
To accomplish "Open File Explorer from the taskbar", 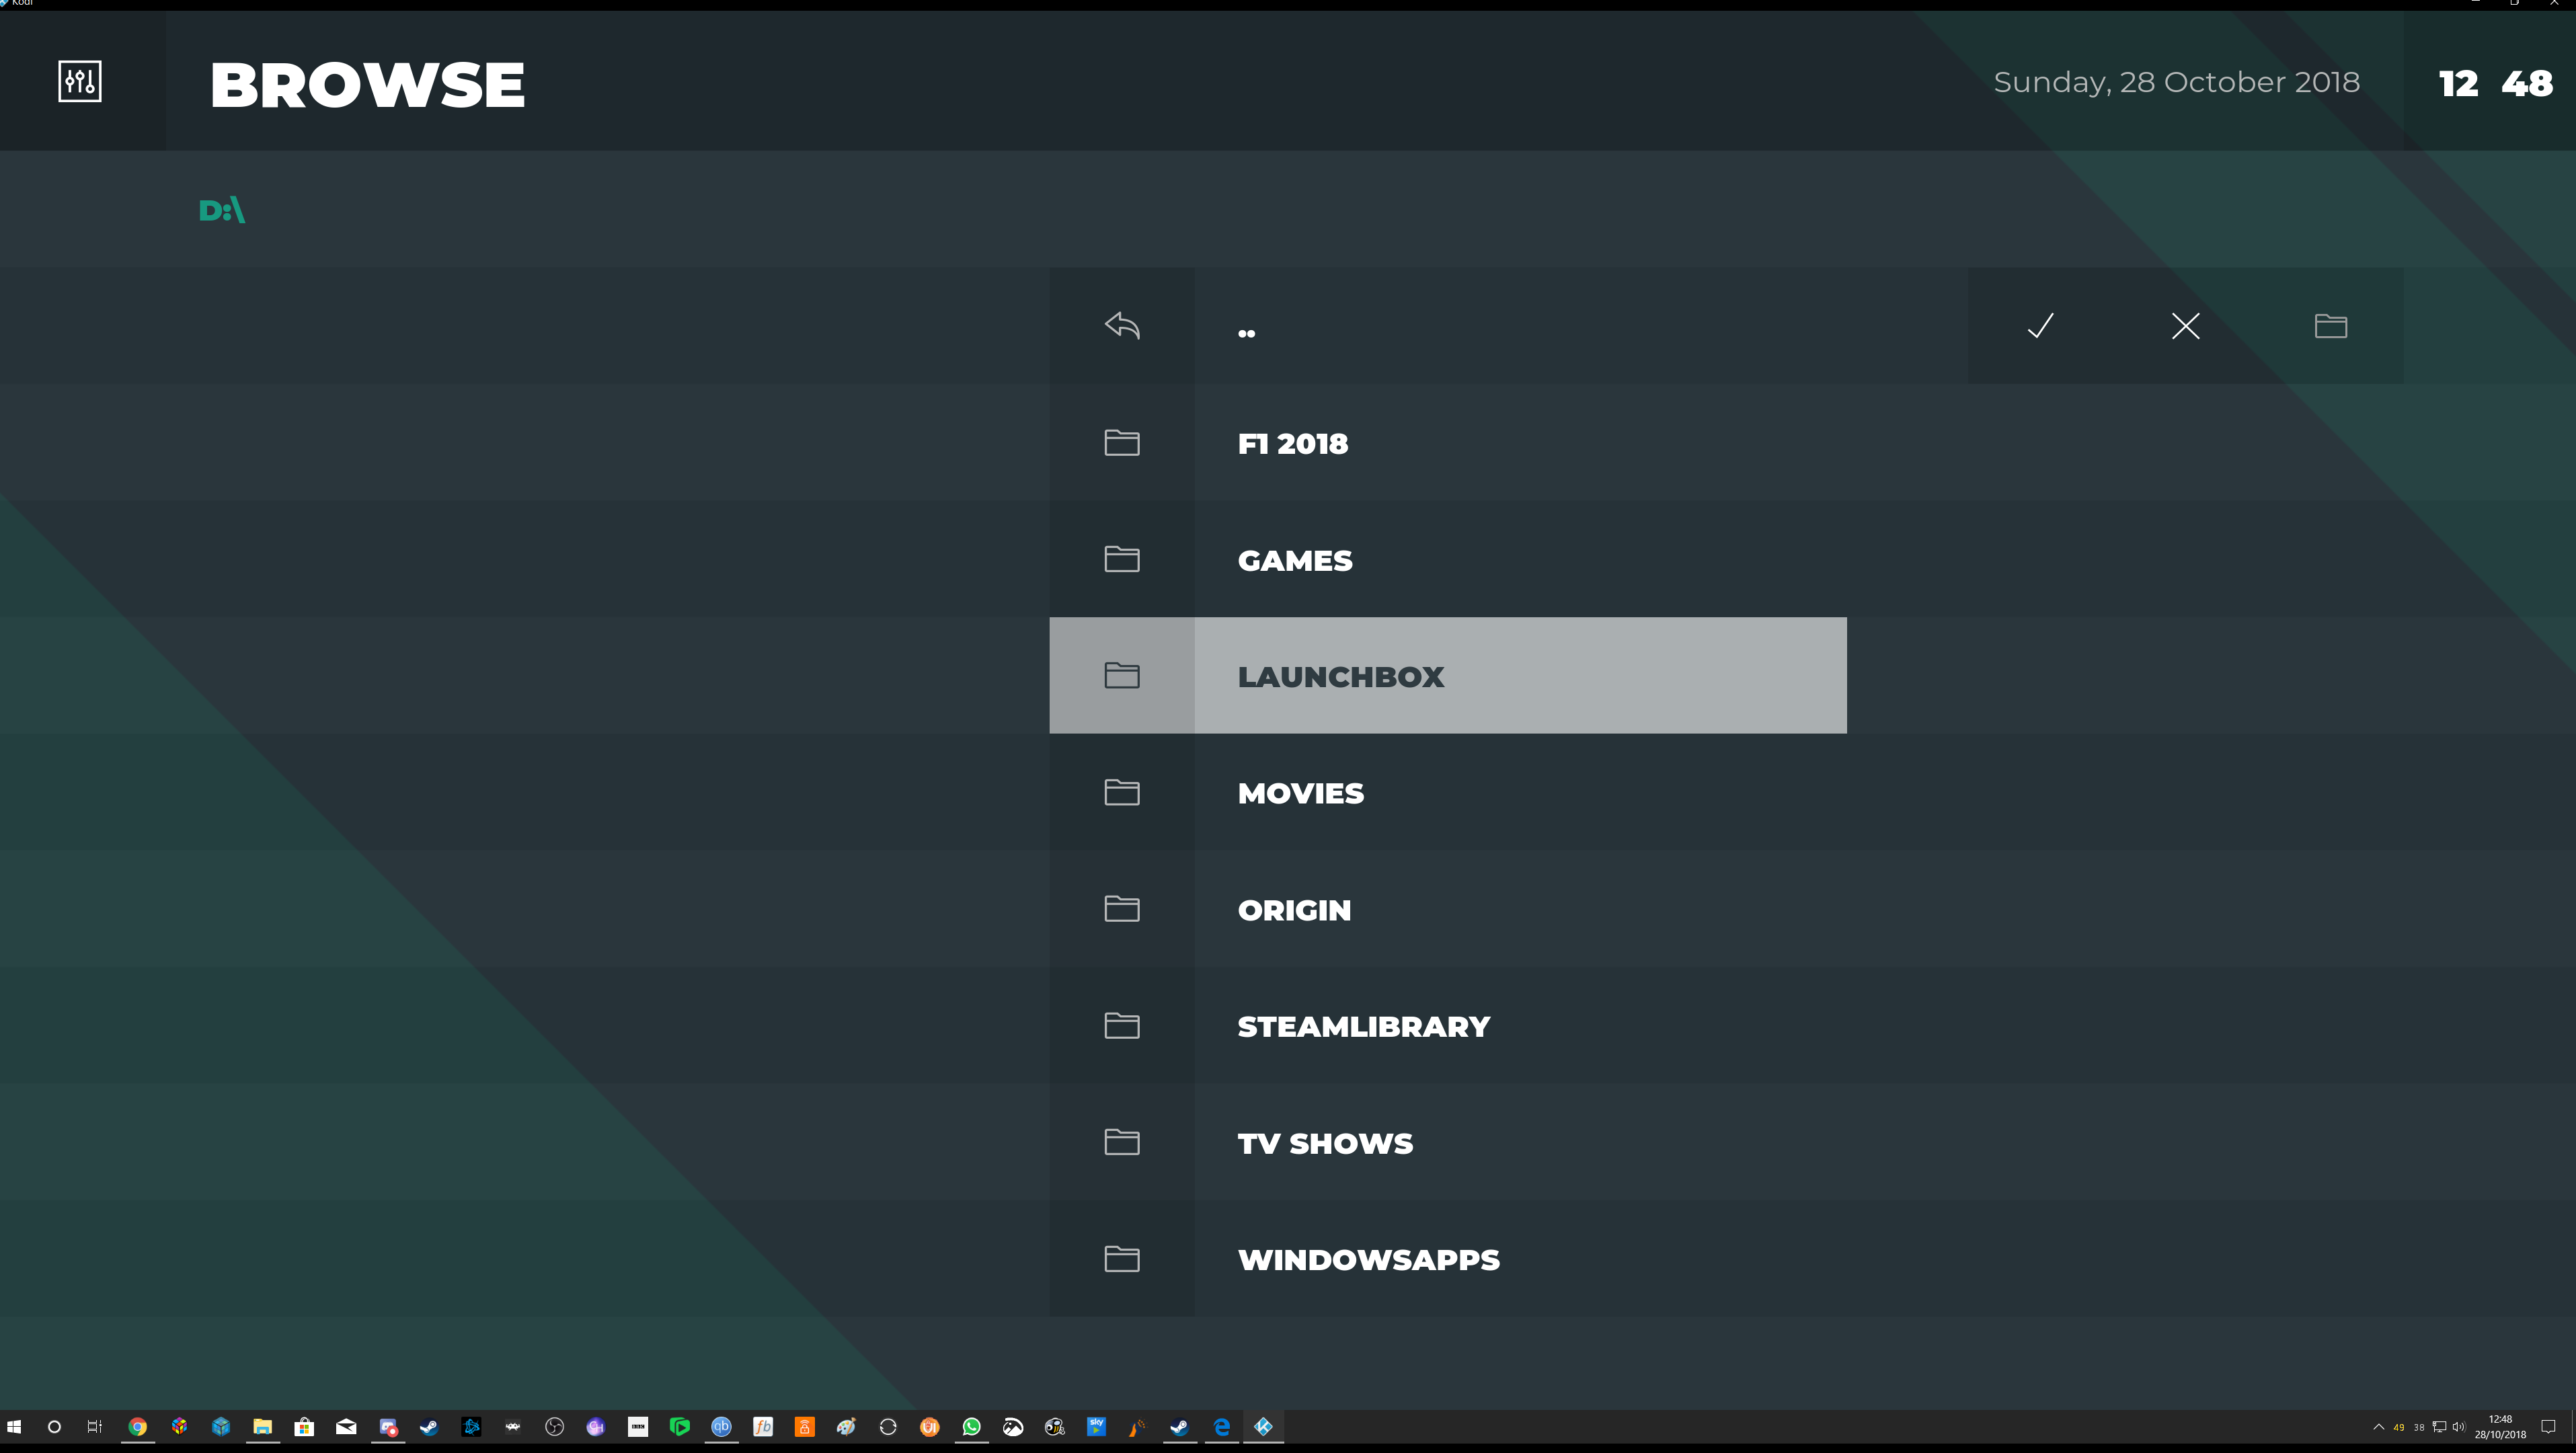I will pos(262,1427).
